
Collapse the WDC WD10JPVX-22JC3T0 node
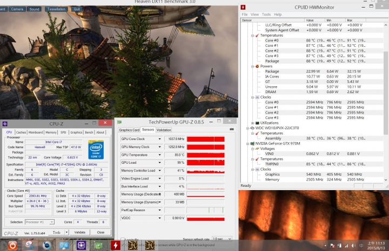point(247,128)
